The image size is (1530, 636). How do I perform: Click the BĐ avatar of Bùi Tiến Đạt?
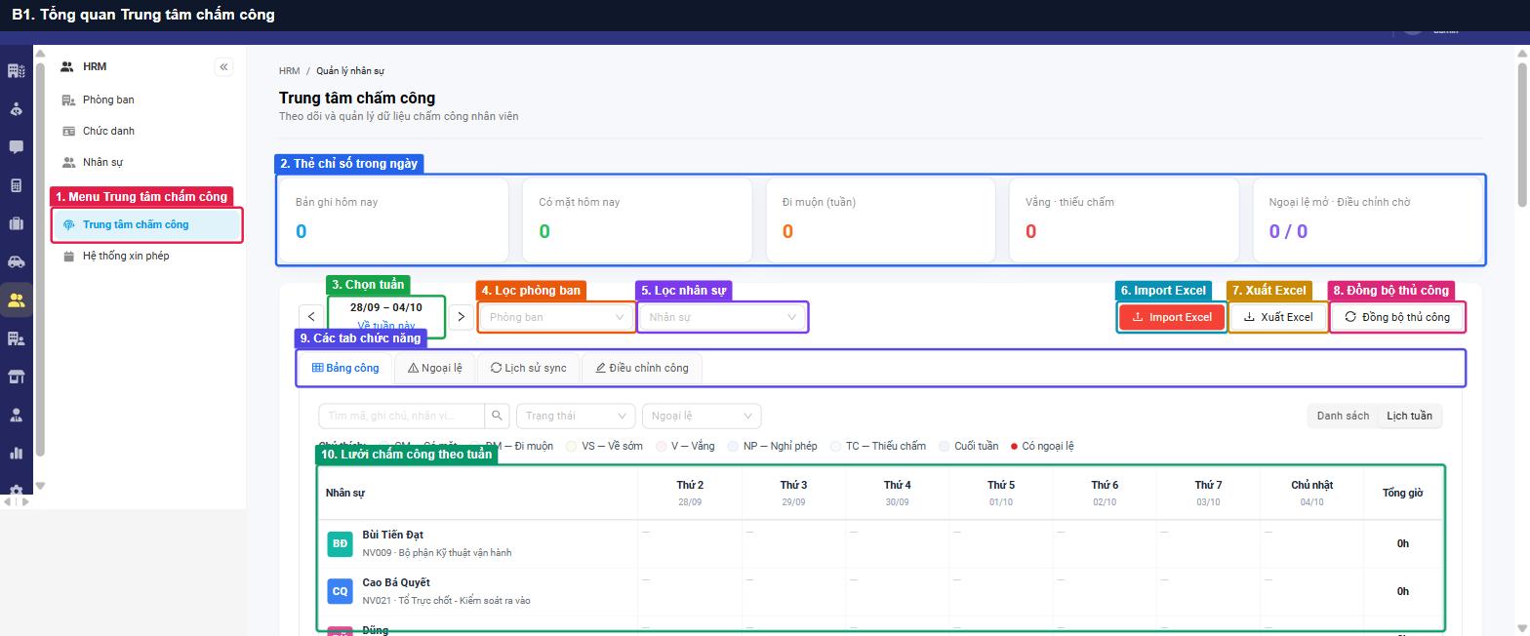[340, 543]
